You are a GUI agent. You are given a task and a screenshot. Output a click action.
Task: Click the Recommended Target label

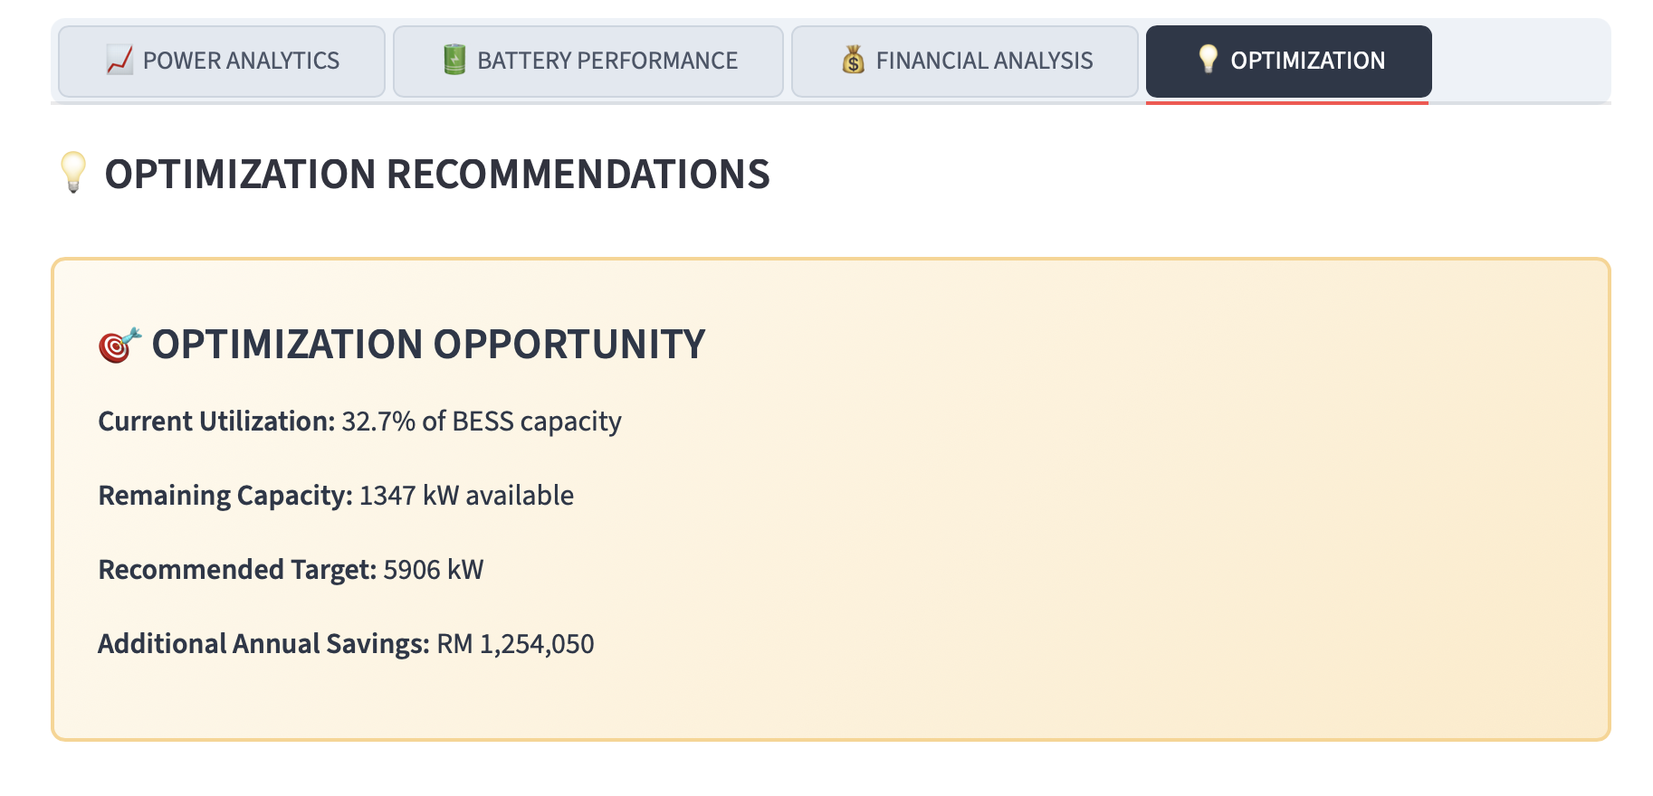point(236,570)
